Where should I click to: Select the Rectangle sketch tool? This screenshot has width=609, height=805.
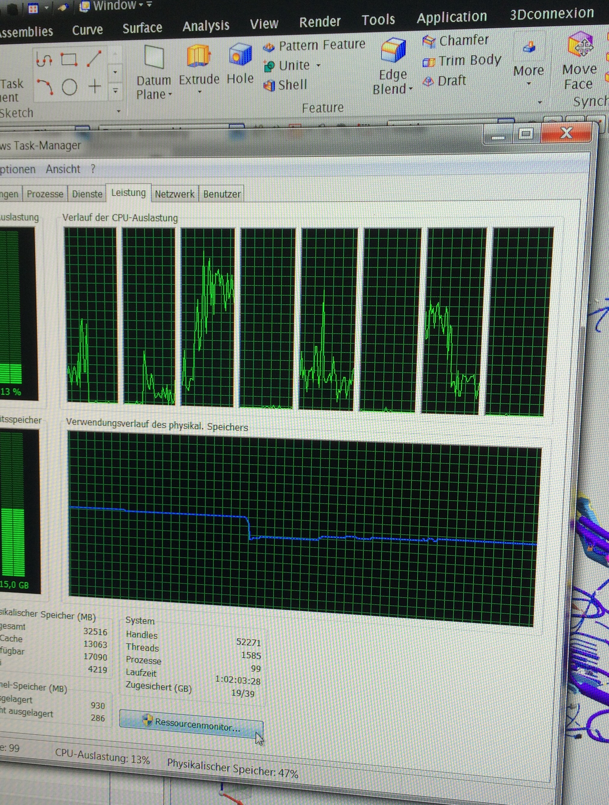(x=69, y=59)
